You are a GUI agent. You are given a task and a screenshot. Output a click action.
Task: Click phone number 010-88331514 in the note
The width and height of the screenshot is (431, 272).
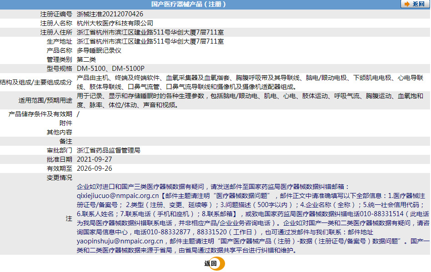tap(381, 214)
